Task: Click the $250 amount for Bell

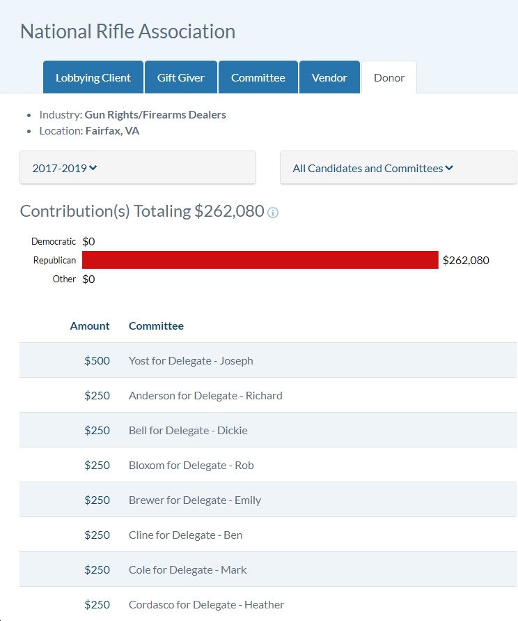Action: 97,430
